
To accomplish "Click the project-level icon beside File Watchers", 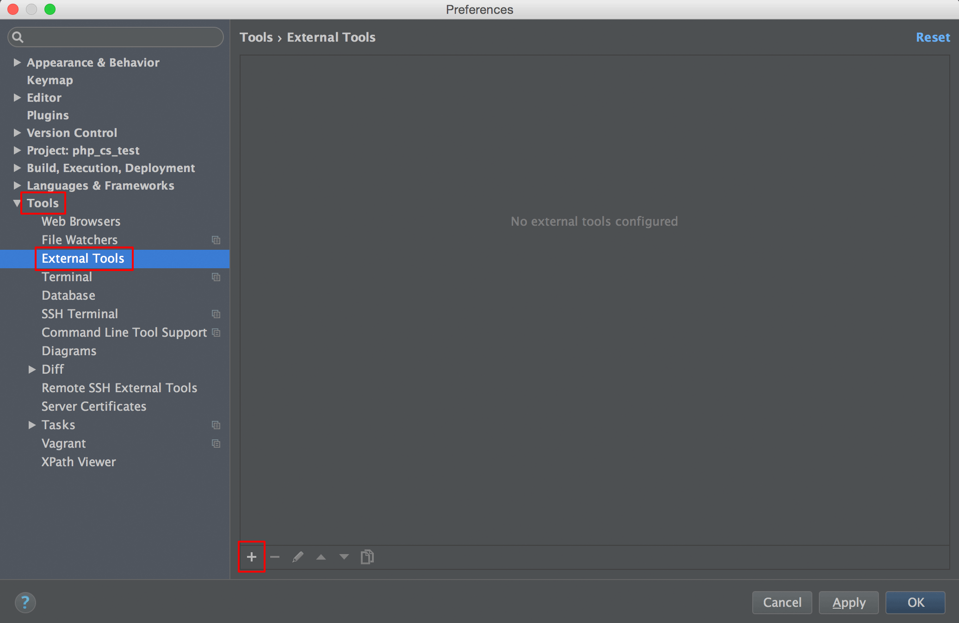I will 216,240.
